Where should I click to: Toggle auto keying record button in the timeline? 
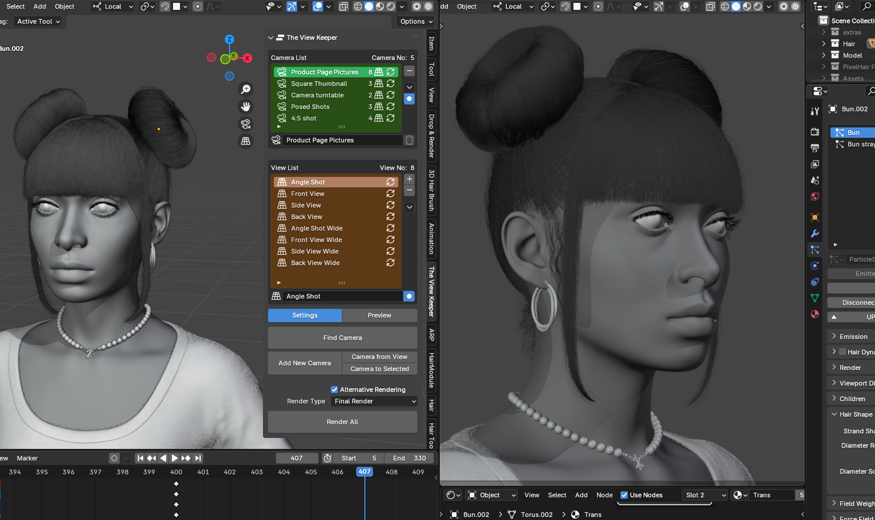114,458
